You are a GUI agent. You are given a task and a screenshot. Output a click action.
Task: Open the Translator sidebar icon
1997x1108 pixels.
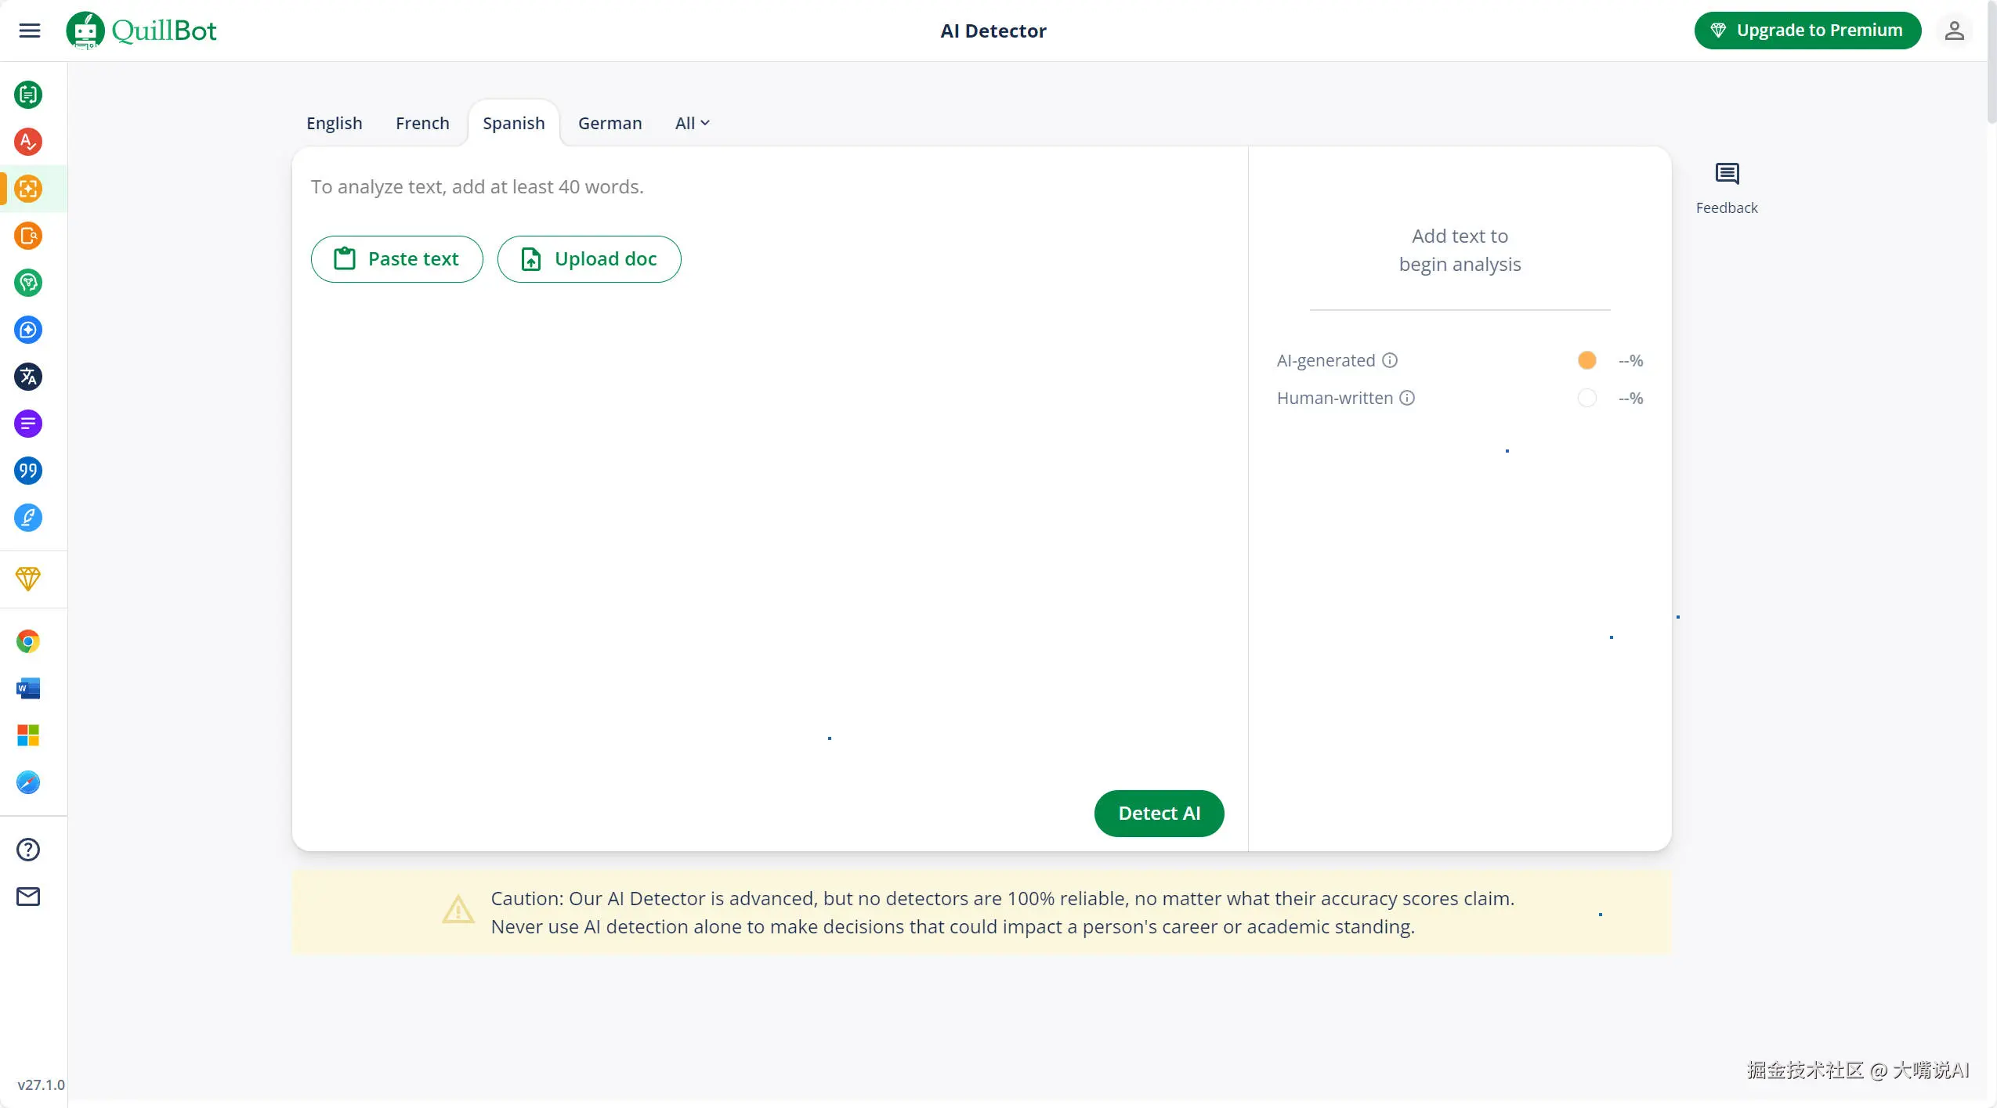(x=28, y=377)
